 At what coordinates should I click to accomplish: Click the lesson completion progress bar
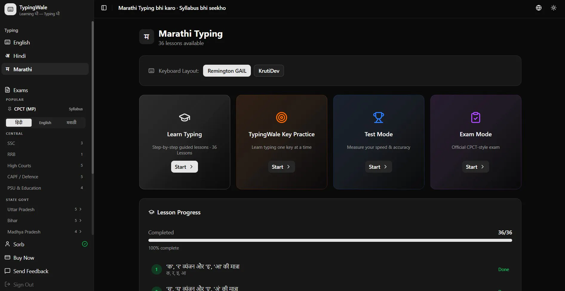330,240
